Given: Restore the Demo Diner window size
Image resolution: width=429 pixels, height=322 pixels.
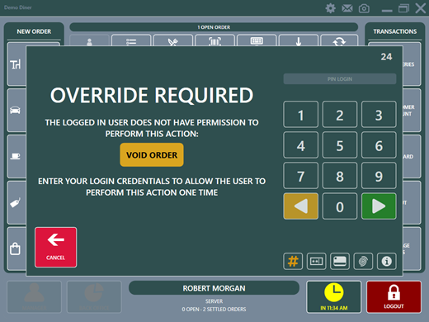Looking at the screenshot, I should click(403, 8).
